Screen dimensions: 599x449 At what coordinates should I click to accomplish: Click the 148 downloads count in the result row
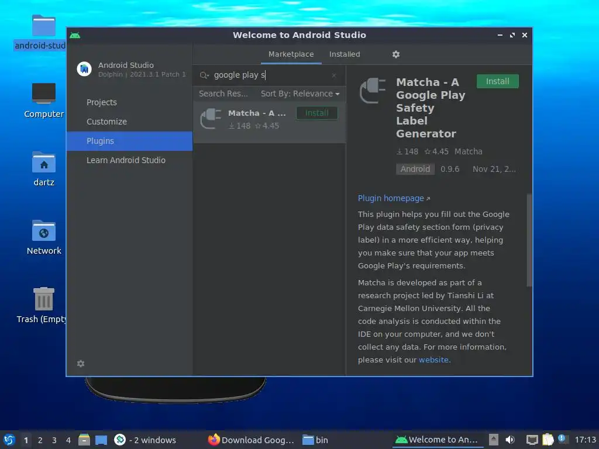[239, 126]
